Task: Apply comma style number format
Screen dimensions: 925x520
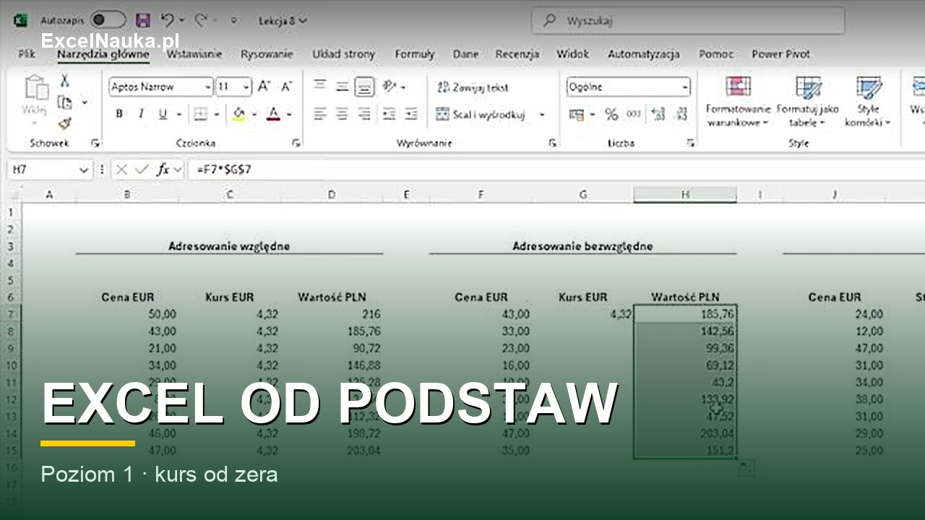Action: click(634, 114)
